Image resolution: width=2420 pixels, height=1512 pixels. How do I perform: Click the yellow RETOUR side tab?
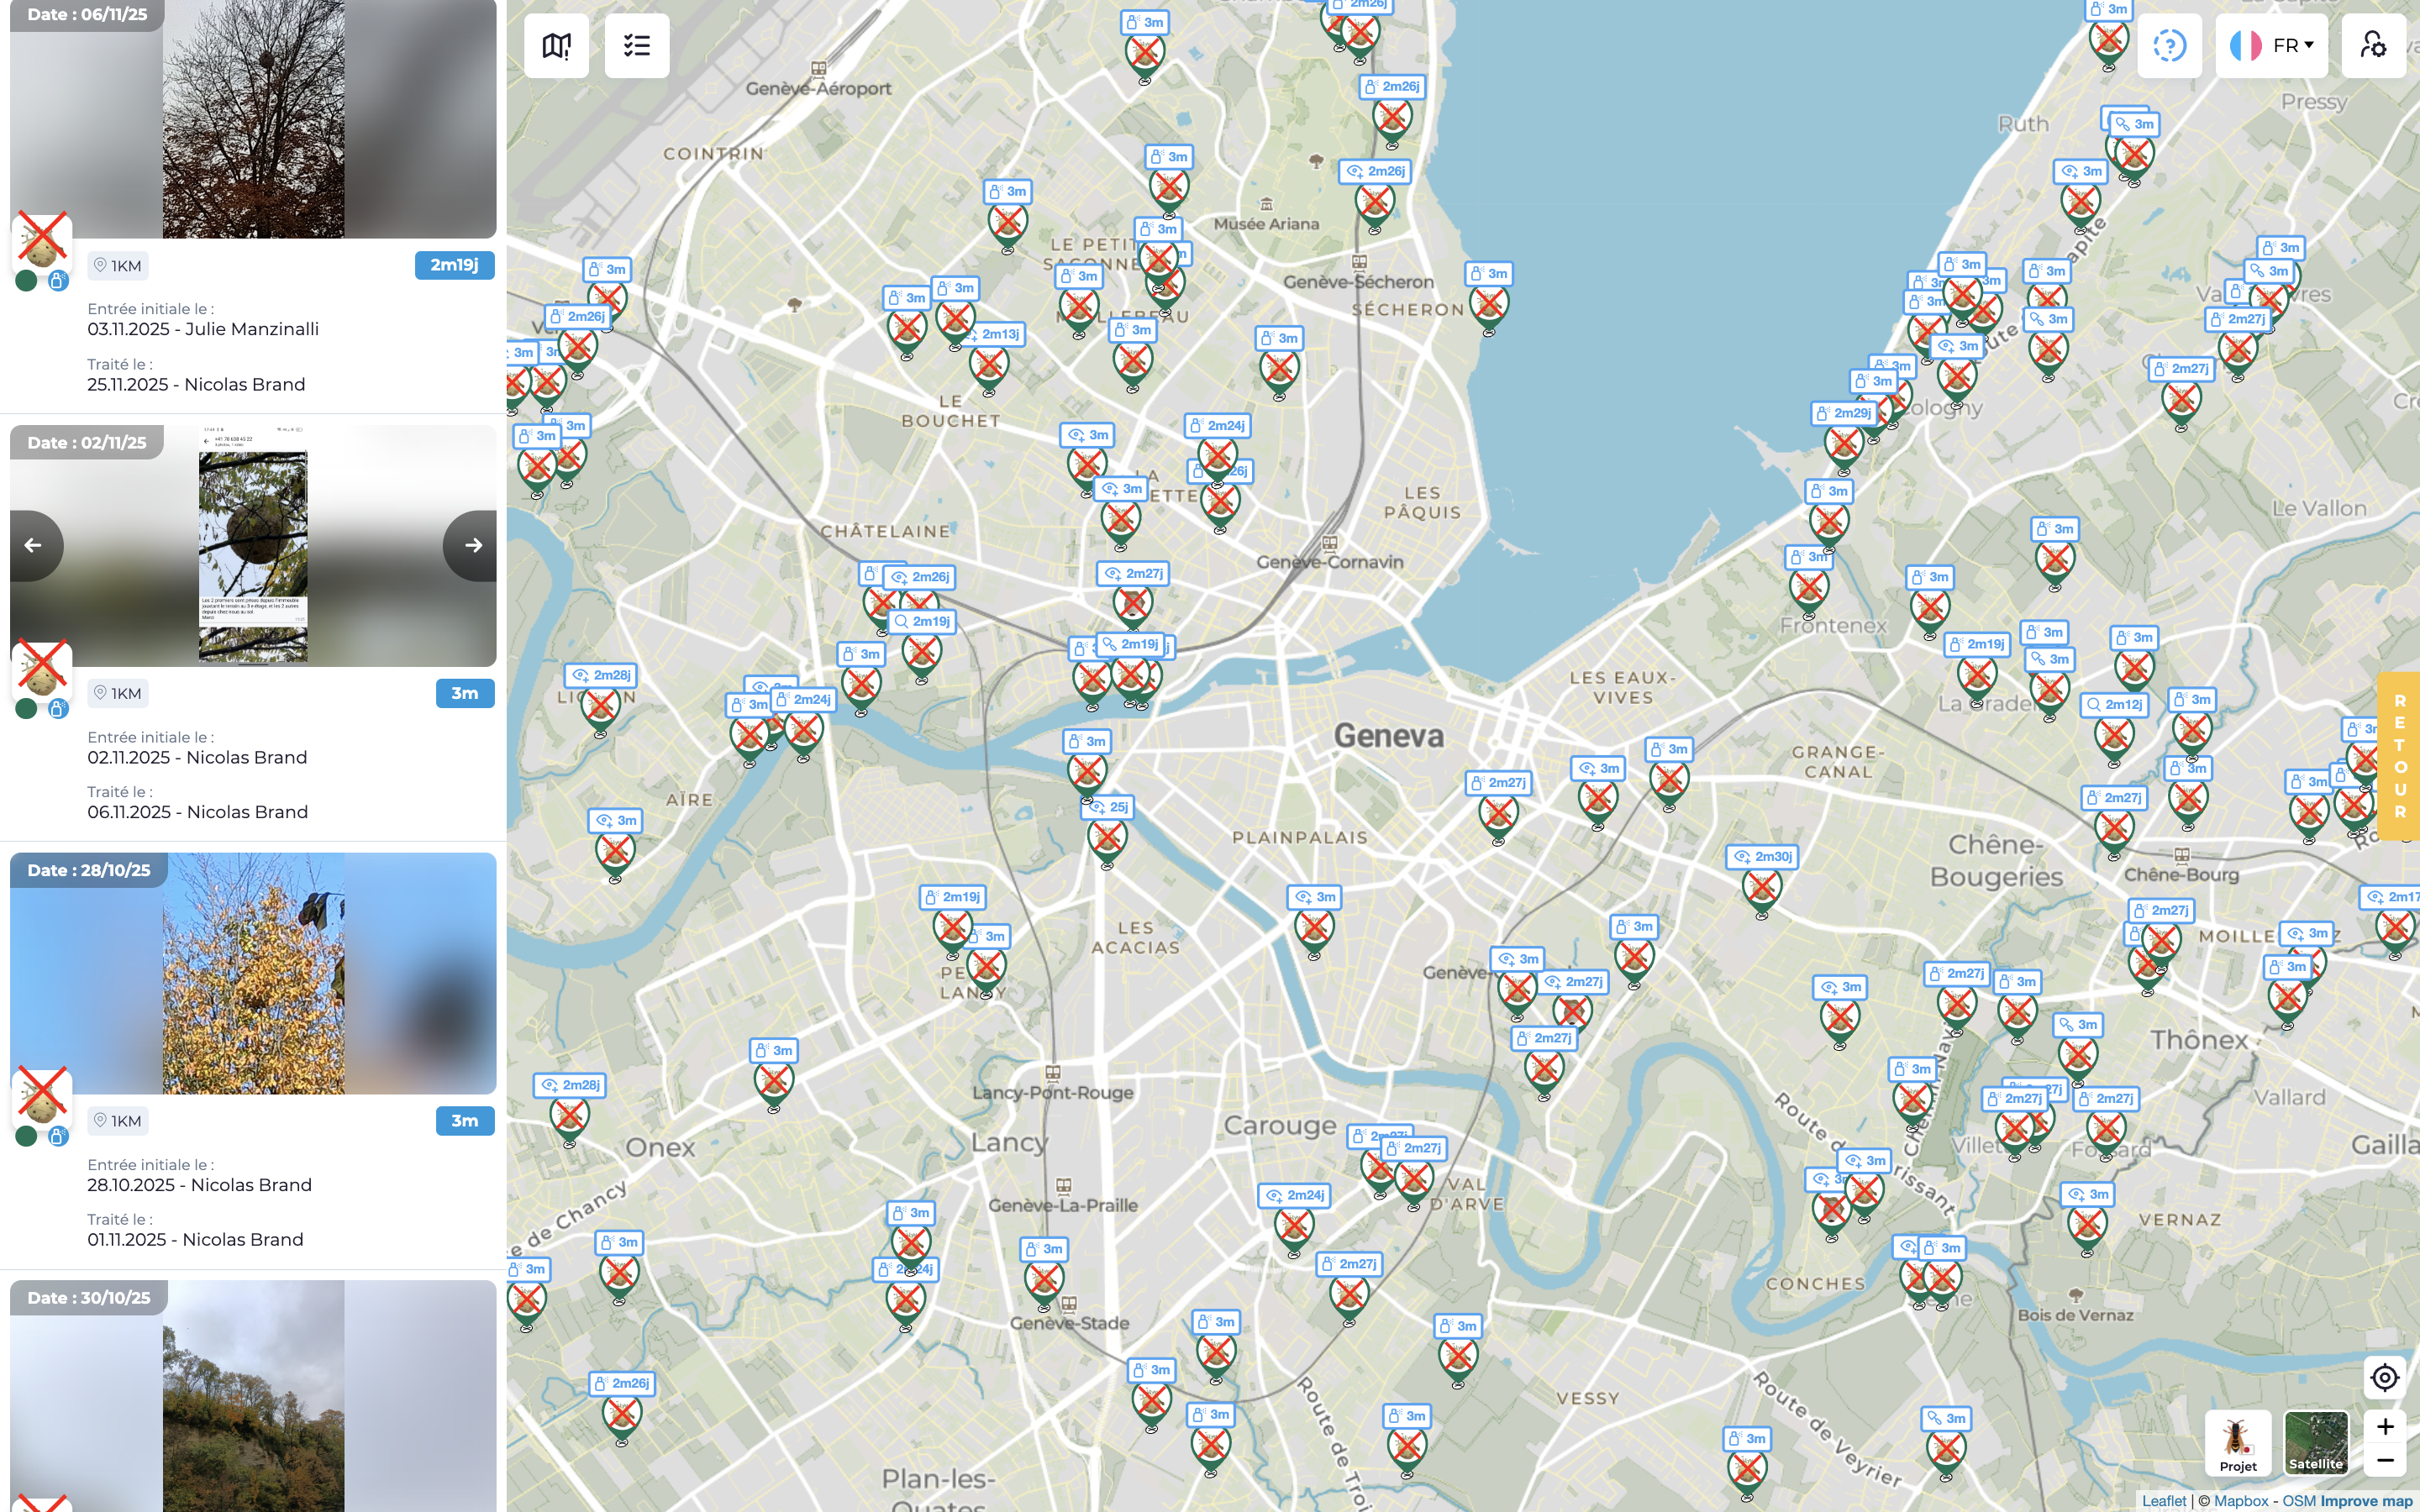[x=2399, y=756]
